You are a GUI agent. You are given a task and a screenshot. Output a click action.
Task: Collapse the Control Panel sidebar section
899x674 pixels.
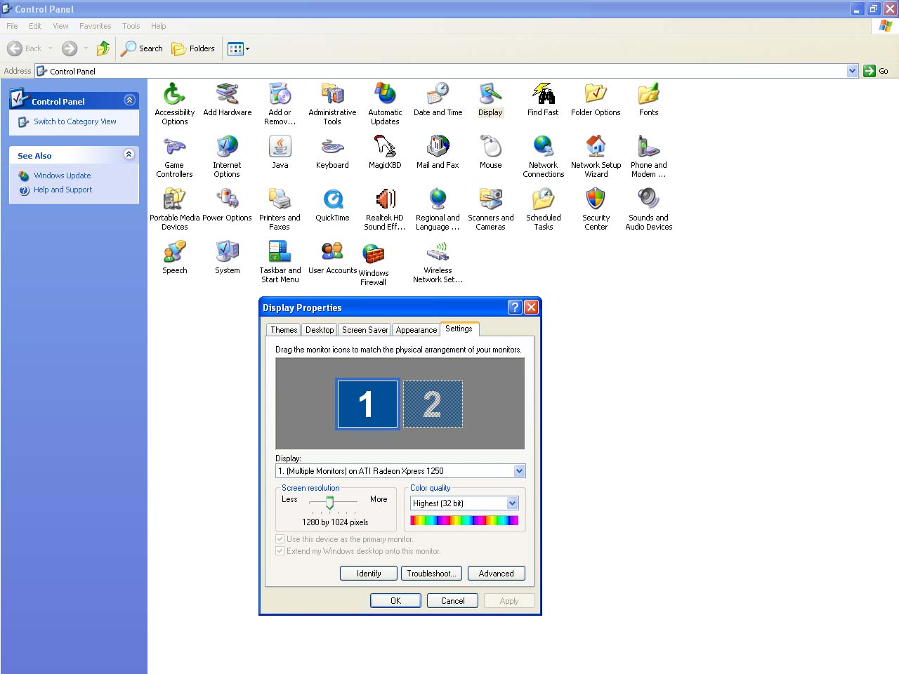(129, 100)
